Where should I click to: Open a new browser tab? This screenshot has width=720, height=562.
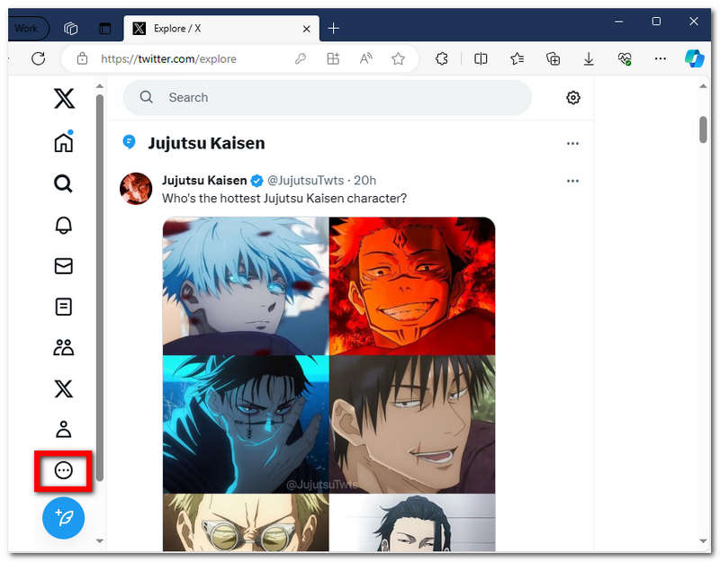coord(334,28)
